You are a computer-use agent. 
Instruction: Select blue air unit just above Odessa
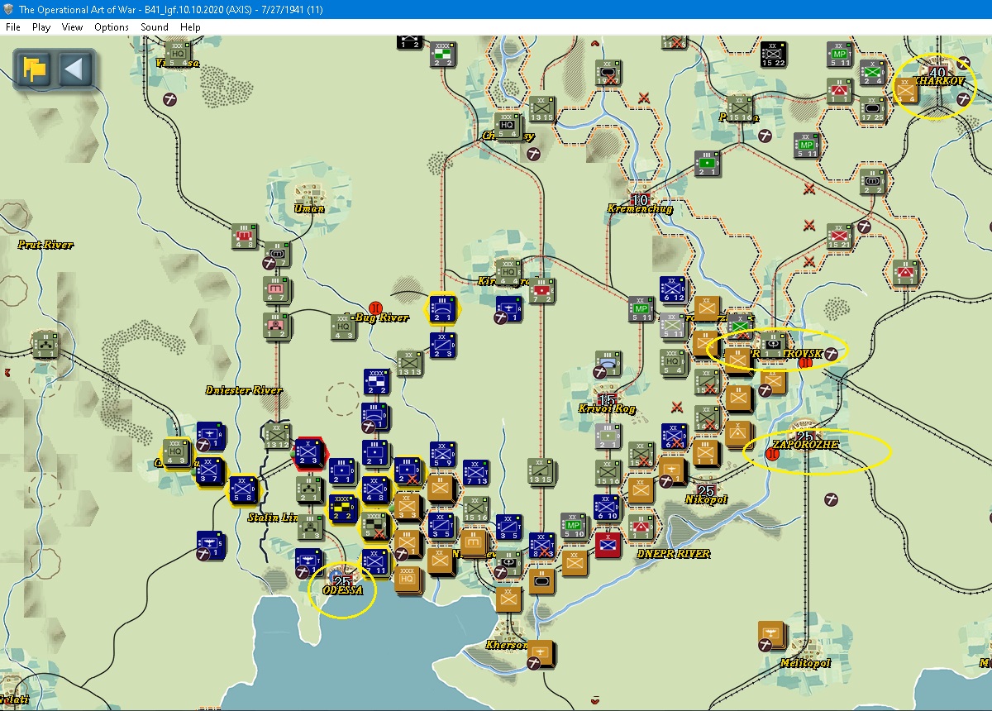click(310, 560)
